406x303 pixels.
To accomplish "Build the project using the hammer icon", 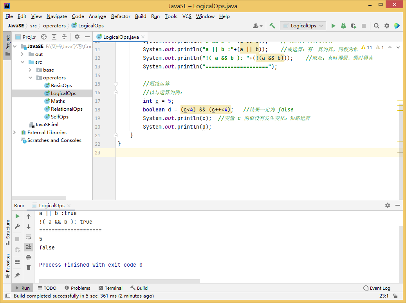I will tap(272, 26).
